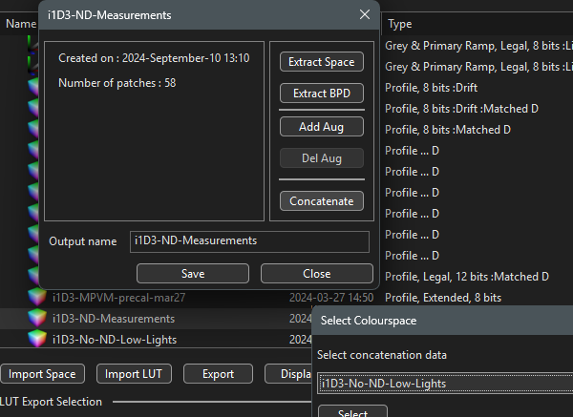This screenshot has width=573, height=417.
Task: Click colour cube icon of i1D3-No-ND-Low-Lights row
Action: click(x=37, y=339)
